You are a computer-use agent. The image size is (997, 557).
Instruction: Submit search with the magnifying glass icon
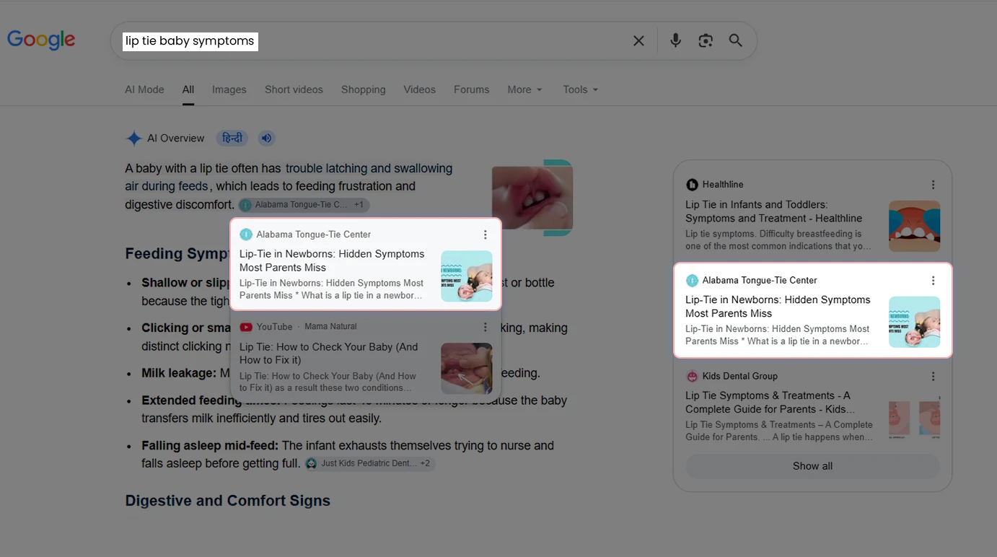point(735,40)
